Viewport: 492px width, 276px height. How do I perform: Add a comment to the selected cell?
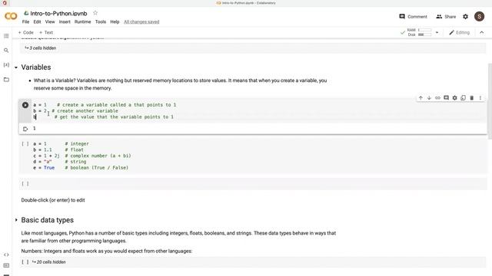446,98
